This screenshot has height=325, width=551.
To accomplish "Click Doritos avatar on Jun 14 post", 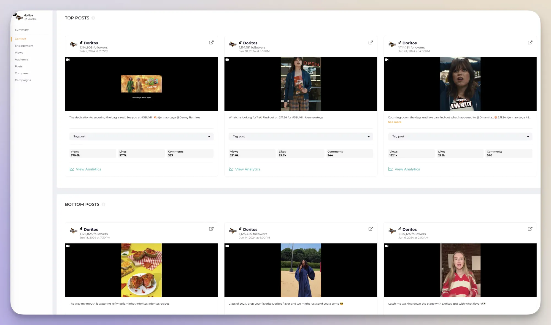I will [233, 231].
